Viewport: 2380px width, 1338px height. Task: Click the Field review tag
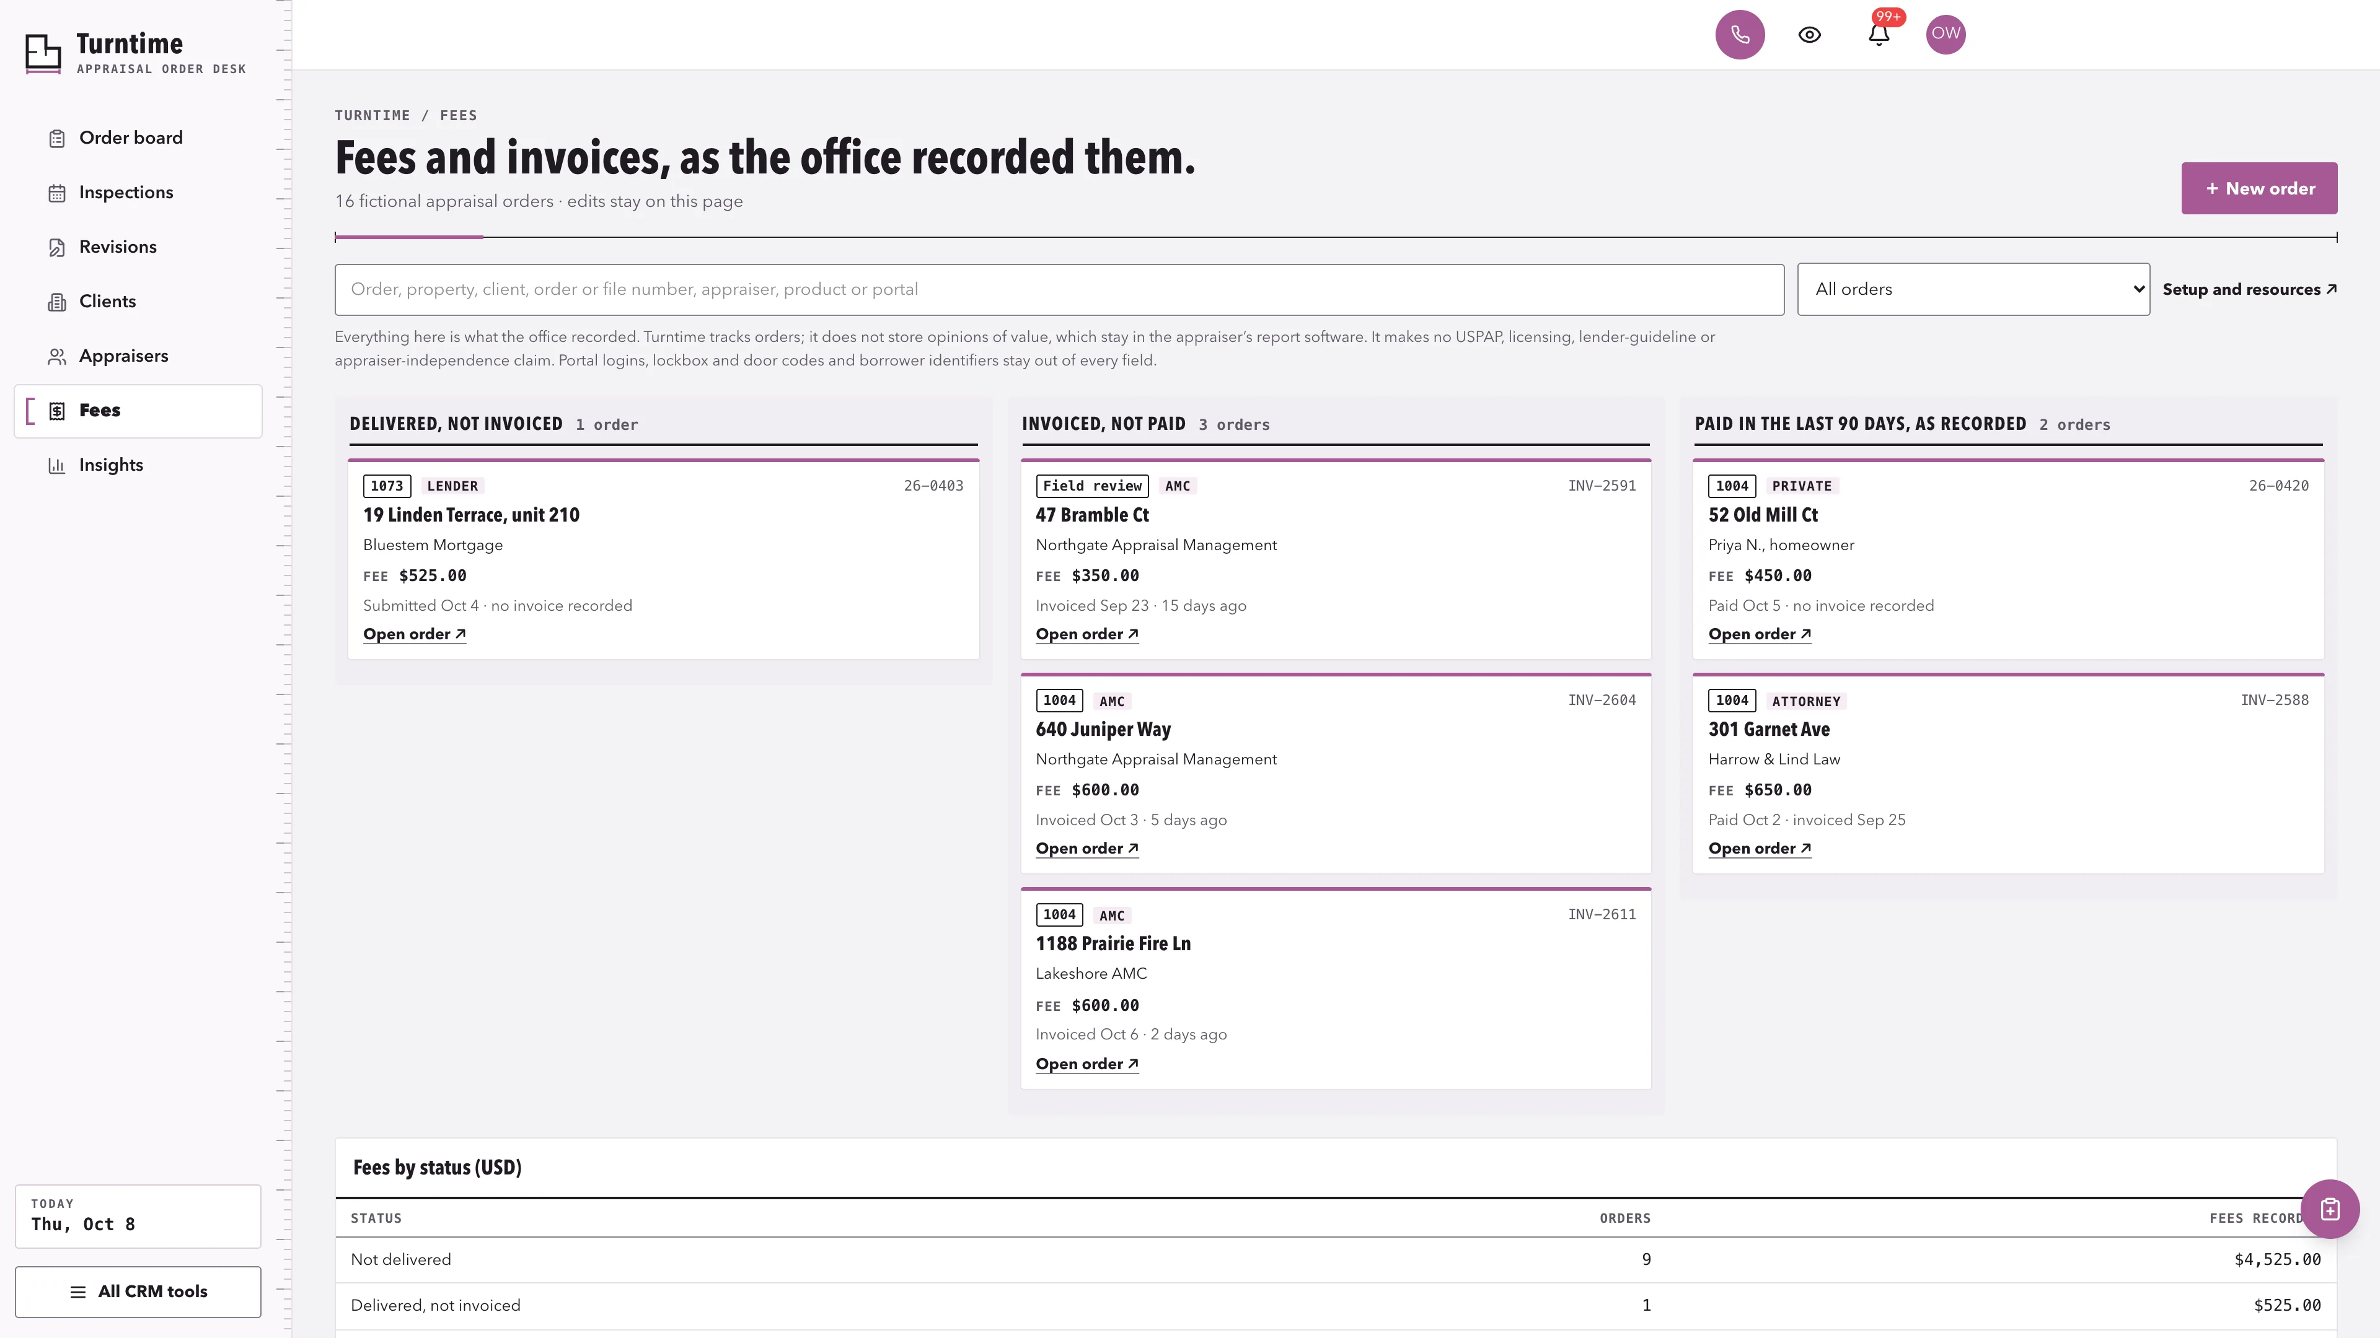click(1092, 486)
